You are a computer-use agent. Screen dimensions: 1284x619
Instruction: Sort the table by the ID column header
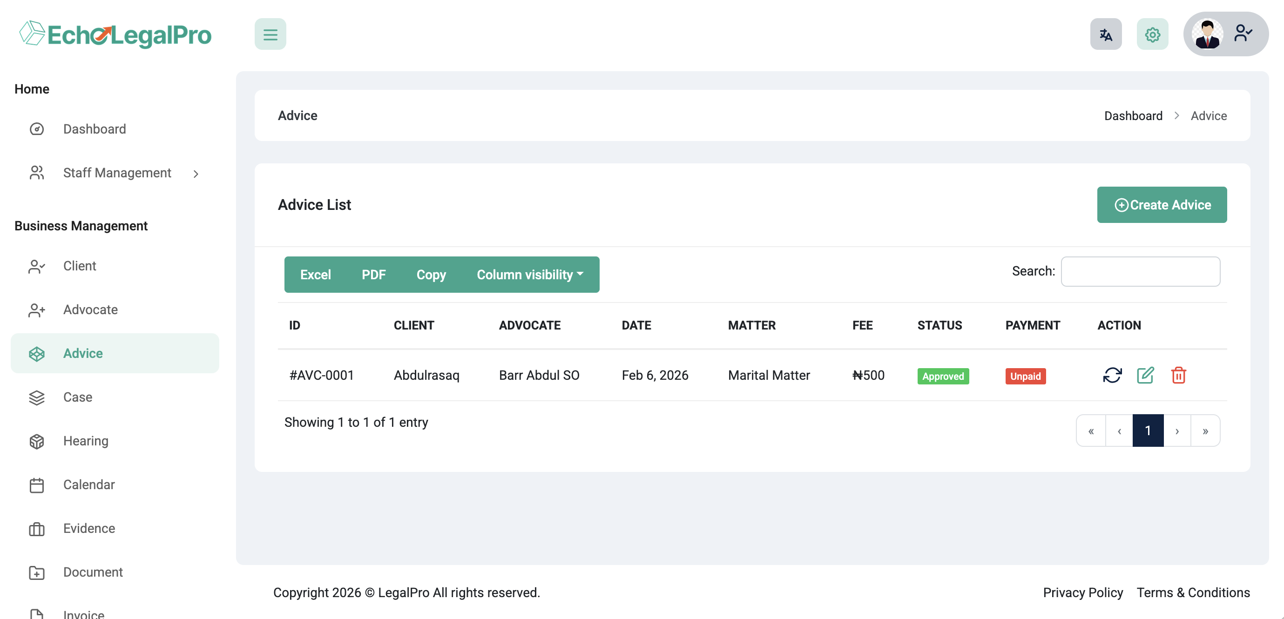pos(295,325)
